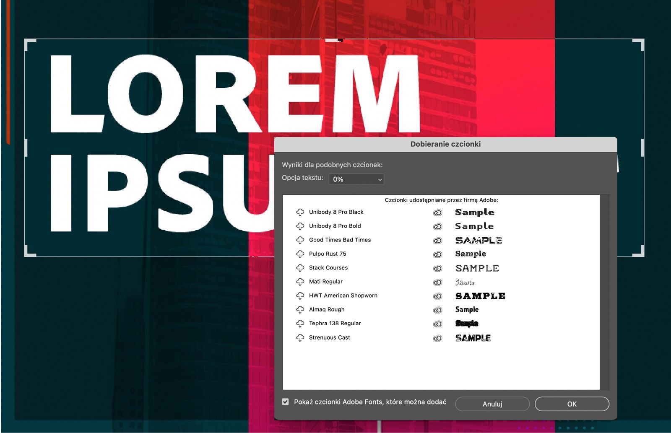Download Strenuous Cast cloud icon
Viewport: 671px width, 433px height.
[x=300, y=338]
